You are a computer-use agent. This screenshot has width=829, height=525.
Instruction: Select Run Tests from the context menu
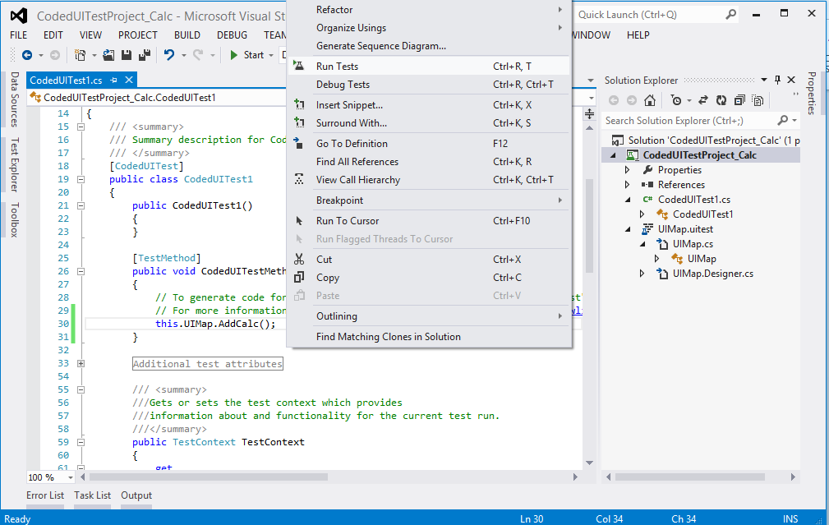pos(337,67)
